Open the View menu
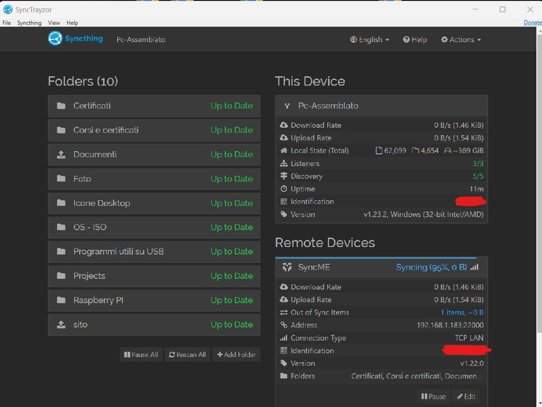The height and width of the screenshot is (407, 542). [x=54, y=23]
